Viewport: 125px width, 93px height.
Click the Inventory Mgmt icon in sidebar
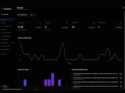[x=1, y=49]
